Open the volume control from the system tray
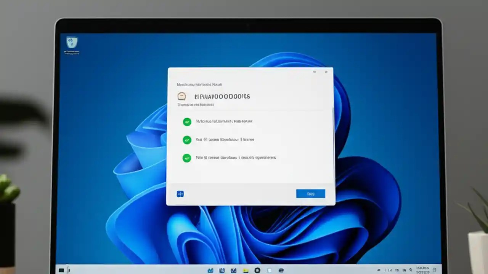Image resolution: width=488 pixels, height=274 pixels. (x=405, y=270)
